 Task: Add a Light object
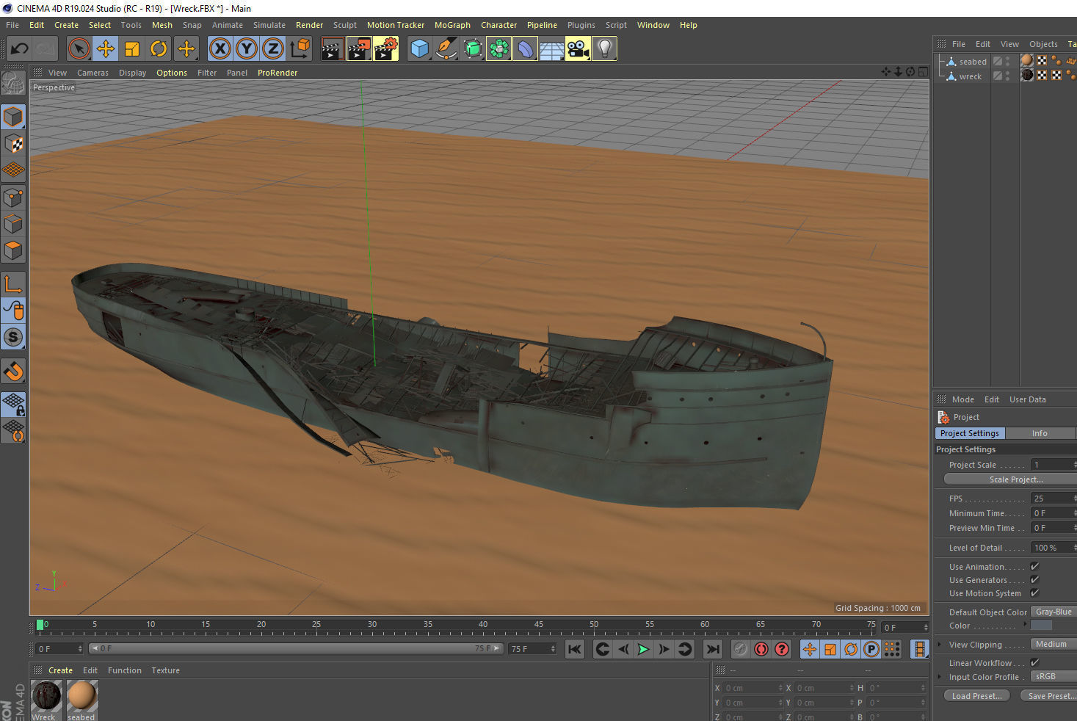pos(604,49)
